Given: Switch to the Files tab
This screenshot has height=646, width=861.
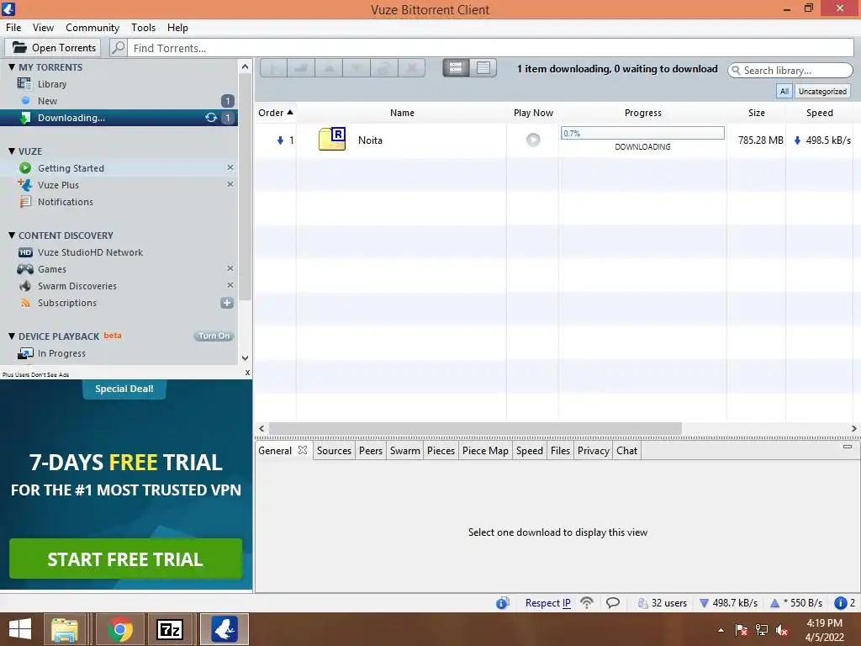Looking at the screenshot, I should tap(560, 451).
